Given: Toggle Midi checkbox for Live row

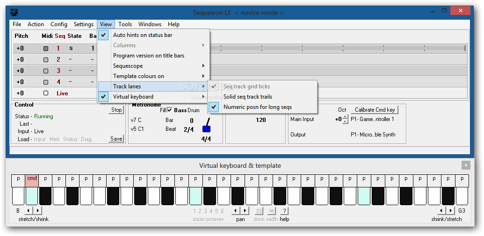Looking at the screenshot, I should click(x=46, y=93).
